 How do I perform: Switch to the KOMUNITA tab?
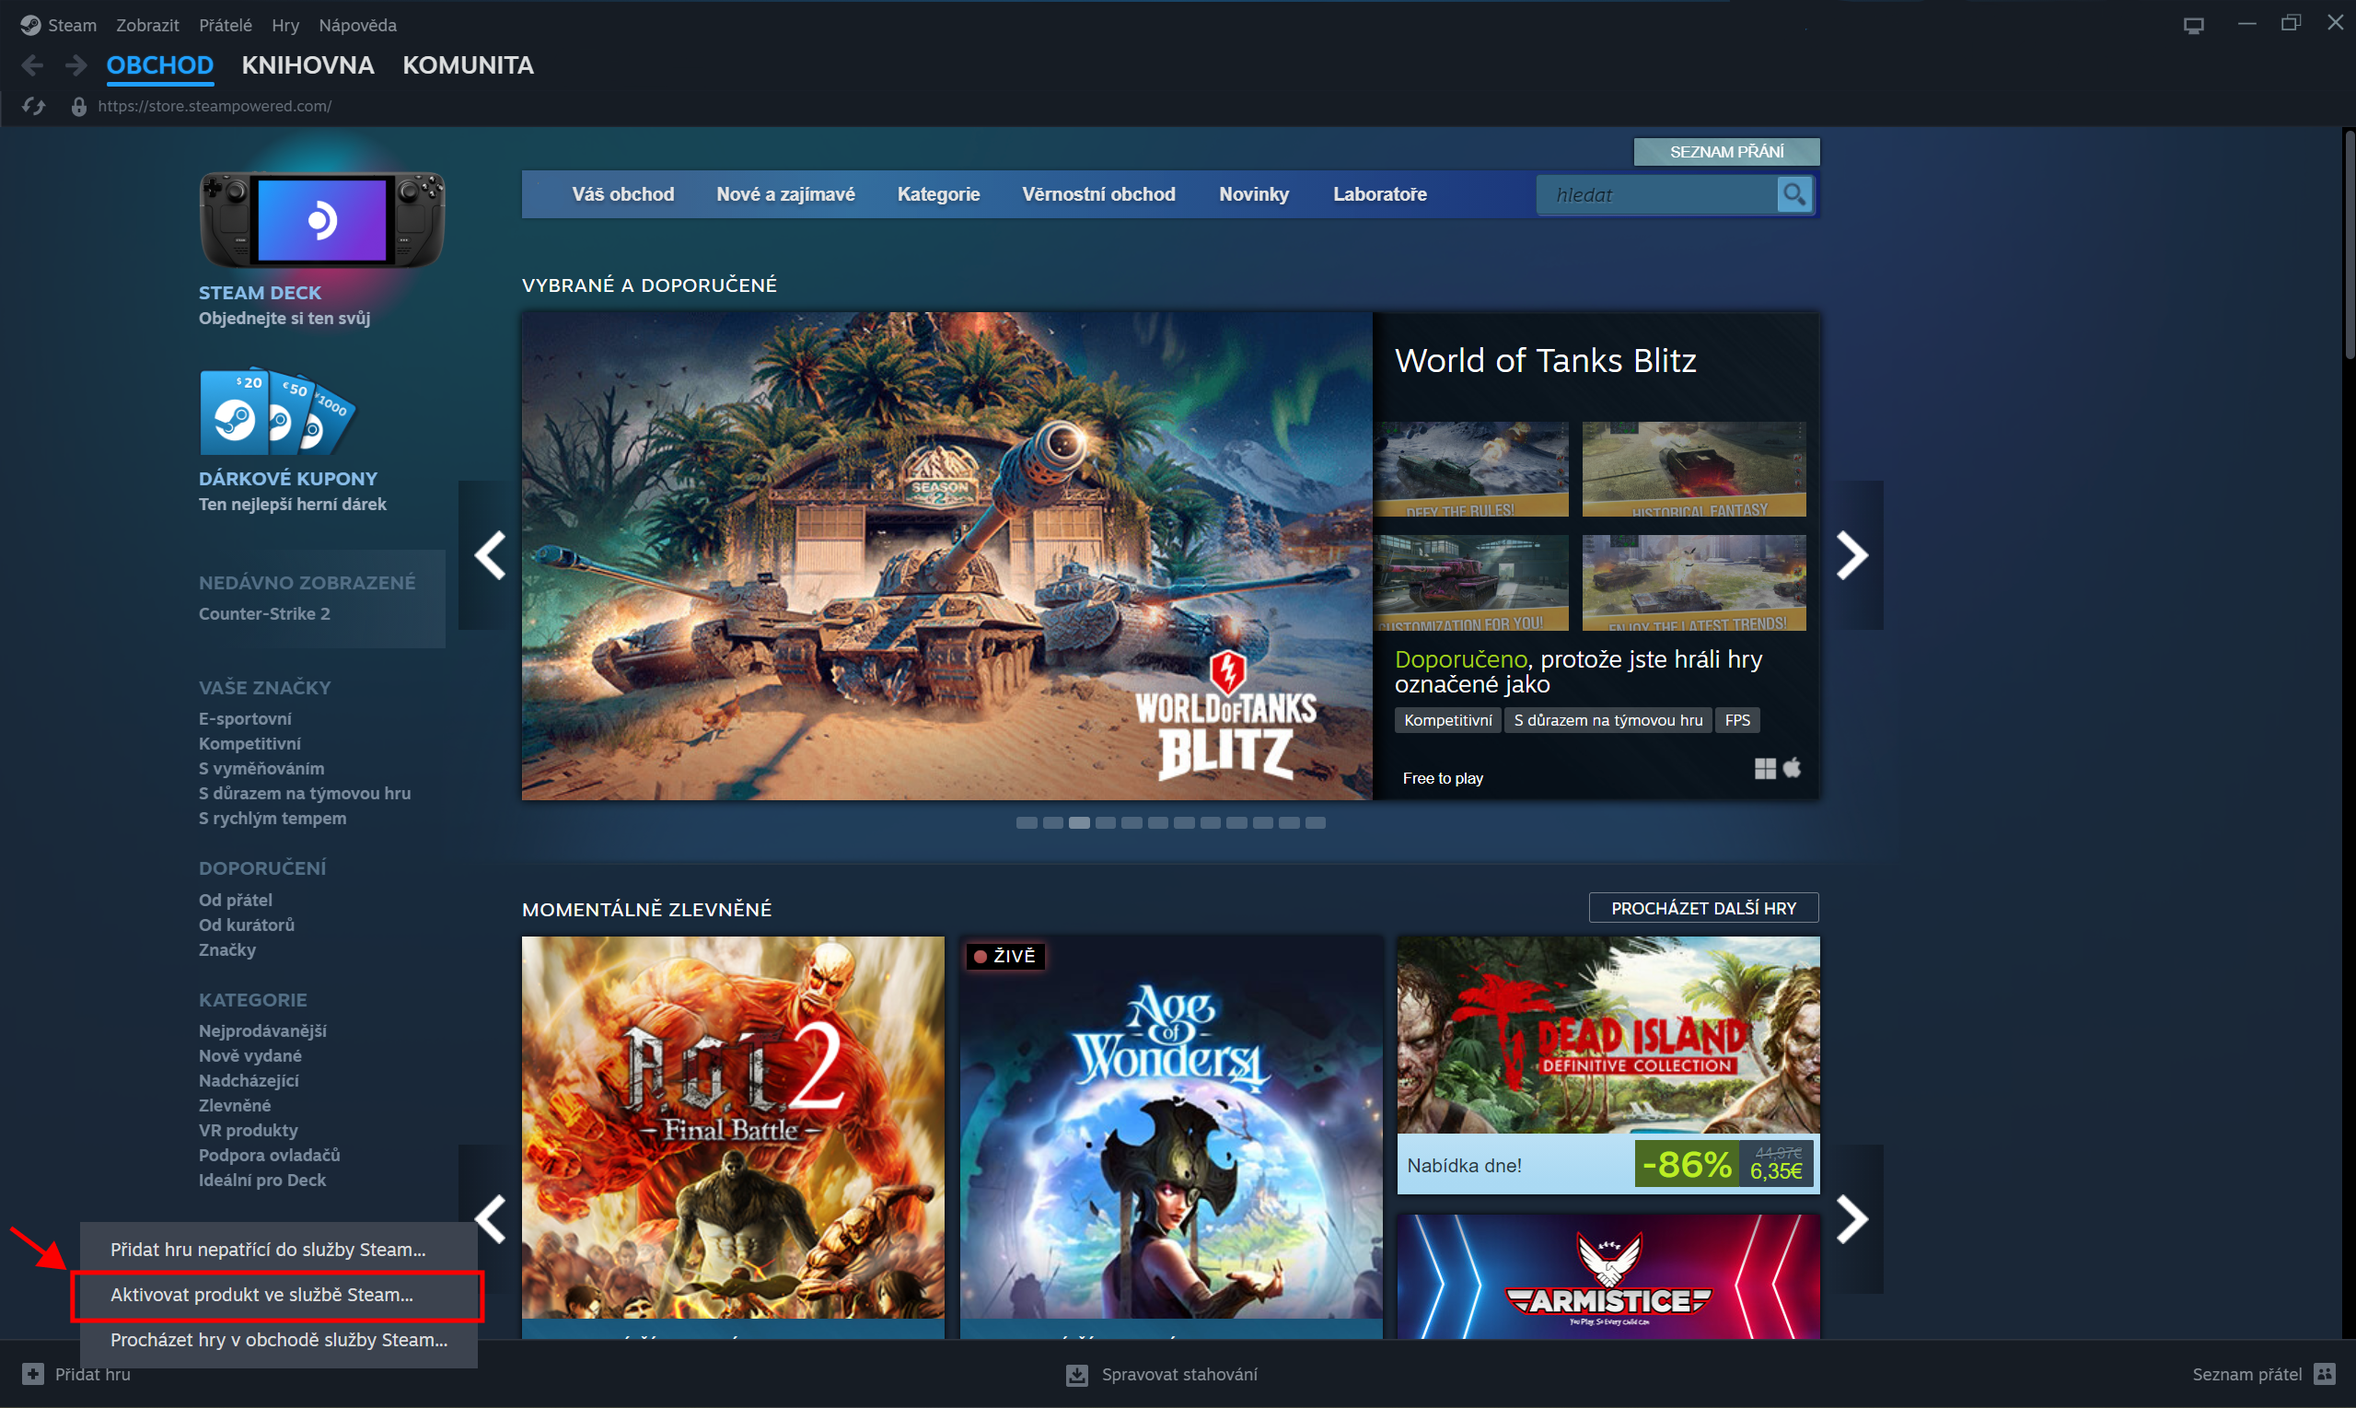(x=468, y=65)
